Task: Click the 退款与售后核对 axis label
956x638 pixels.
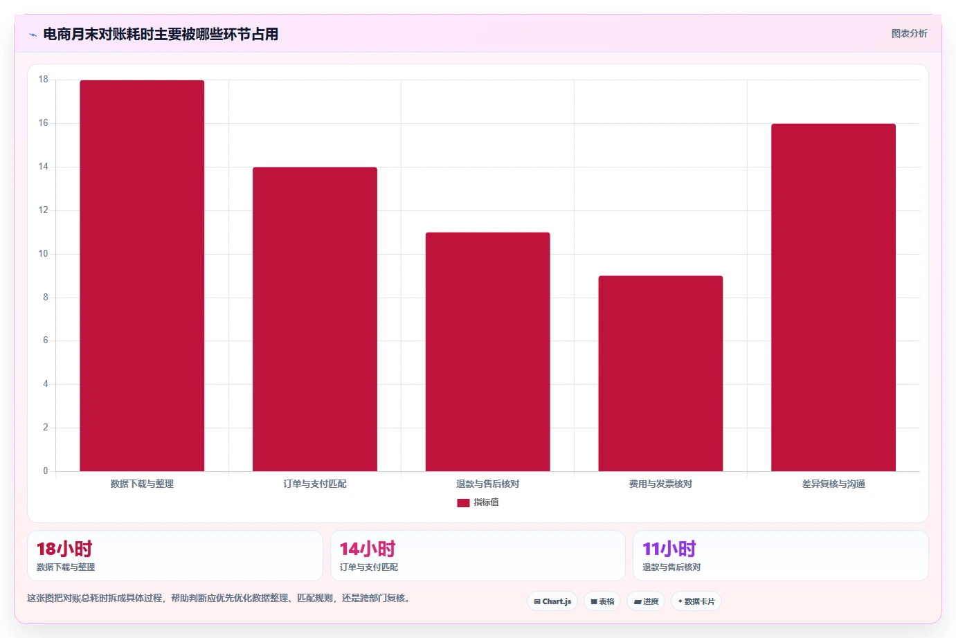Action: [488, 484]
